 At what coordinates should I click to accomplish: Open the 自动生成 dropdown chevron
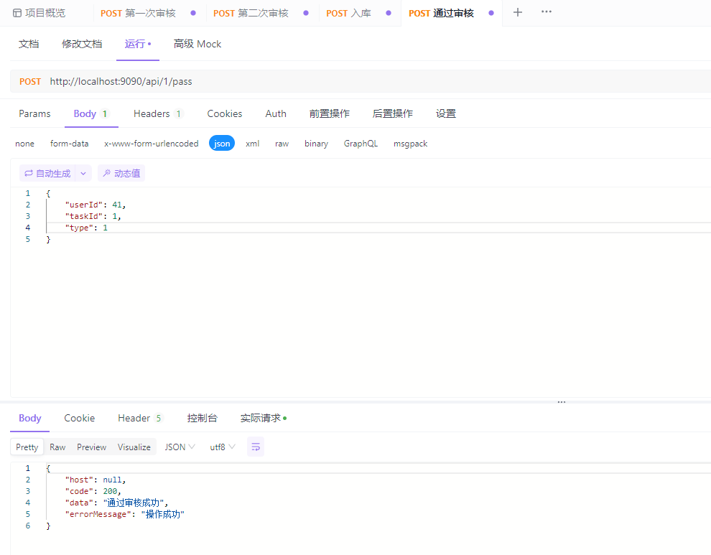coord(83,173)
